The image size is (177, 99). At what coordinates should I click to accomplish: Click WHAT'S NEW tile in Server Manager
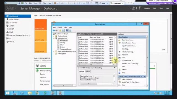pyautogui.click(x=41, y=36)
